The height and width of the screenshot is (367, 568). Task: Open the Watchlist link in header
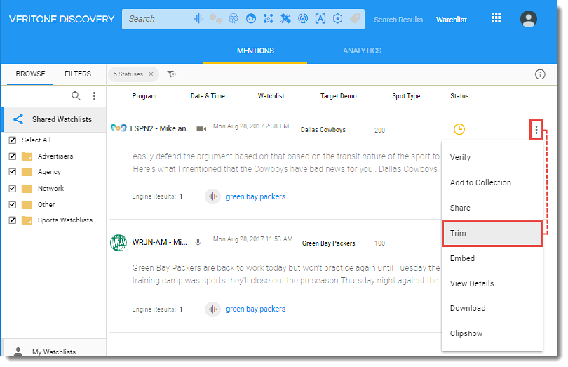pos(452,20)
